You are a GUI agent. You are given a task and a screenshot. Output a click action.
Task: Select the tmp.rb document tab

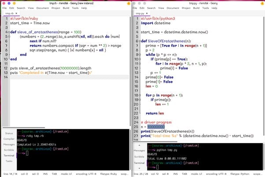click(10, 13)
